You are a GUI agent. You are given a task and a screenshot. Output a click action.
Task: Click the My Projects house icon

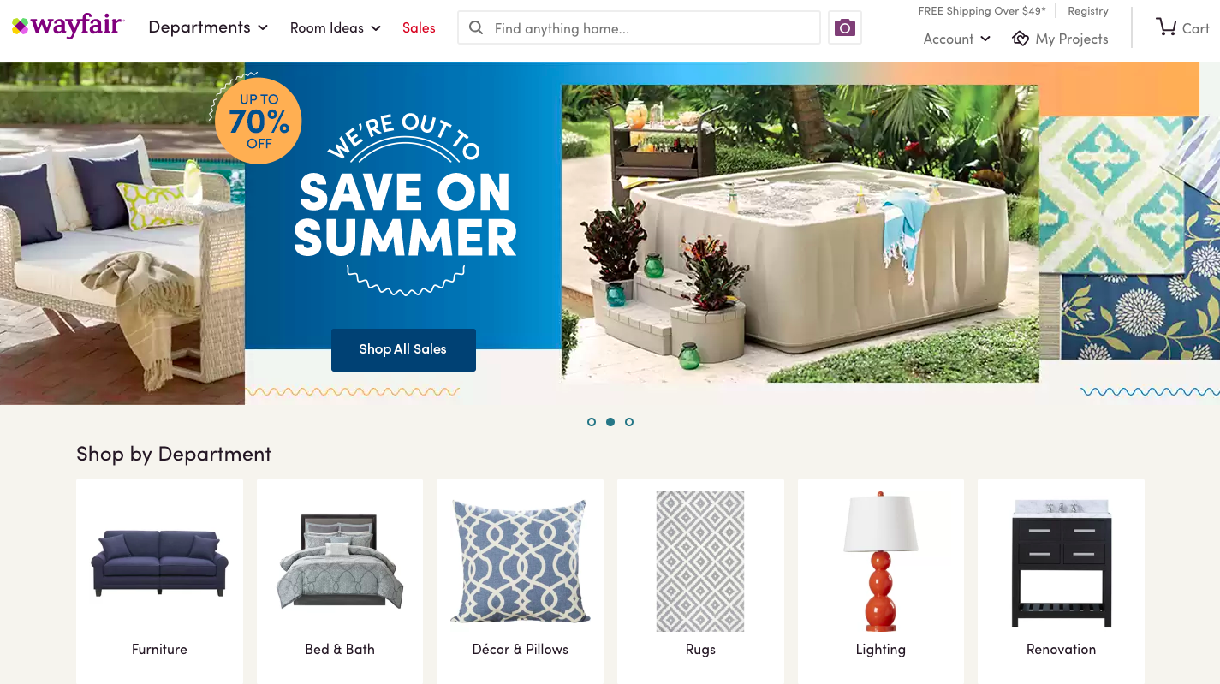[x=1021, y=39]
